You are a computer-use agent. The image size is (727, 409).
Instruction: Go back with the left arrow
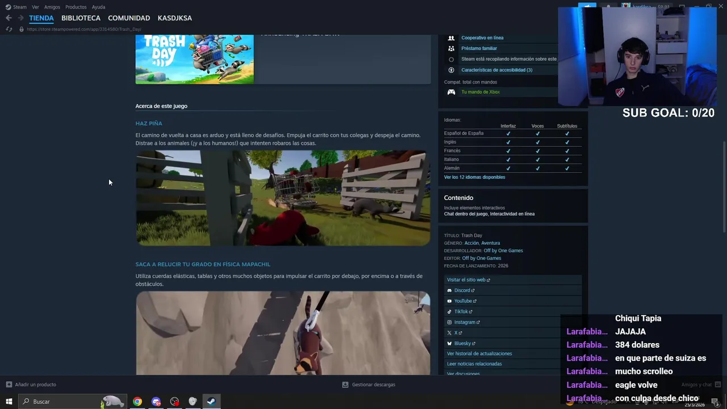pos(9,18)
